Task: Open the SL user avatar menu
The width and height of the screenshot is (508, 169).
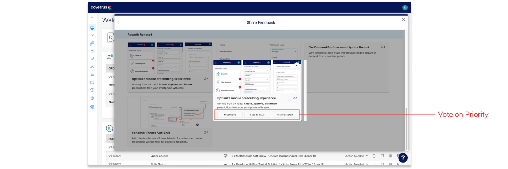Action: (405, 7)
